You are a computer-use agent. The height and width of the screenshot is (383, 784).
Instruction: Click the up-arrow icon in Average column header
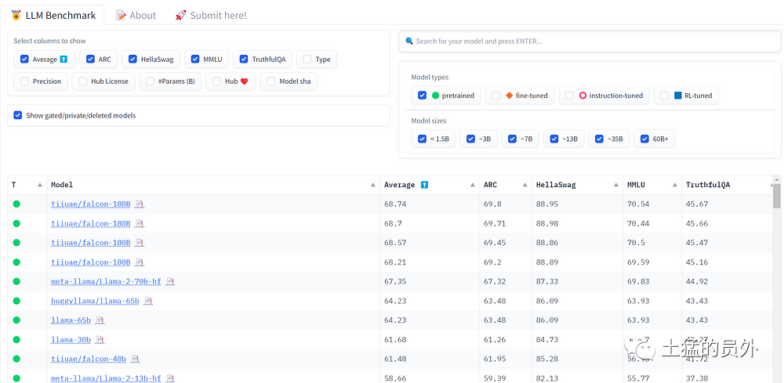pyautogui.click(x=424, y=185)
